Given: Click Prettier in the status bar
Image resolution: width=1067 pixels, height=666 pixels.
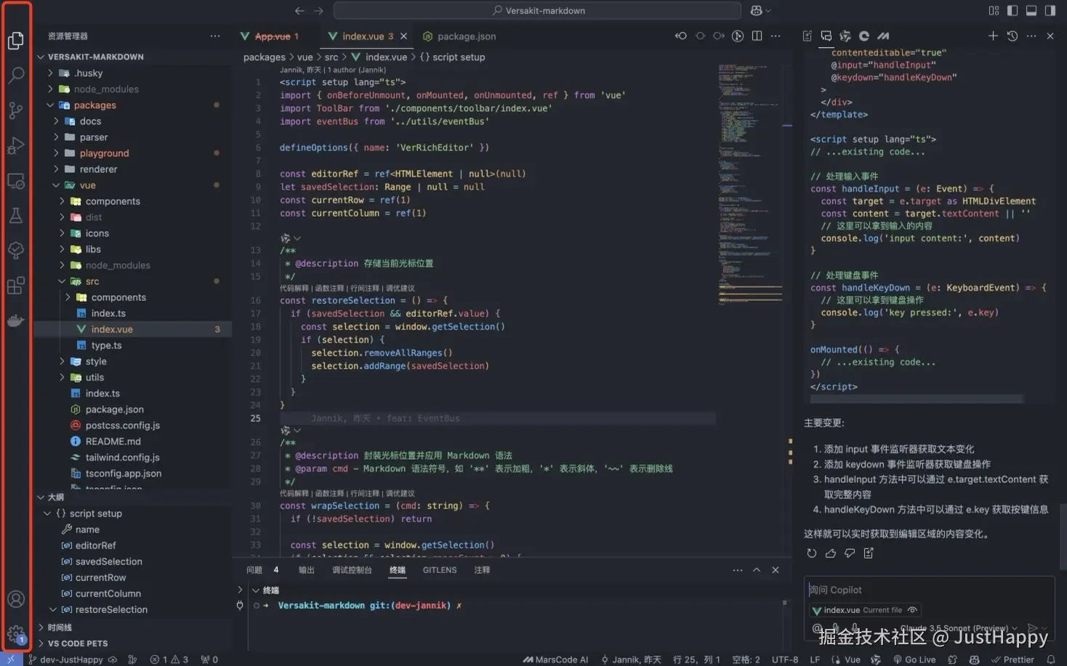Looking at the screenshot, I should pos(1012,659).
